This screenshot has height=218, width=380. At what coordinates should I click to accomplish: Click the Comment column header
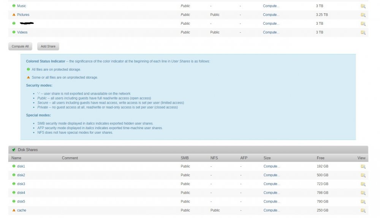70,158
